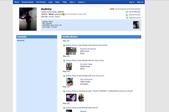Click the Send Message link

(135, 12)
